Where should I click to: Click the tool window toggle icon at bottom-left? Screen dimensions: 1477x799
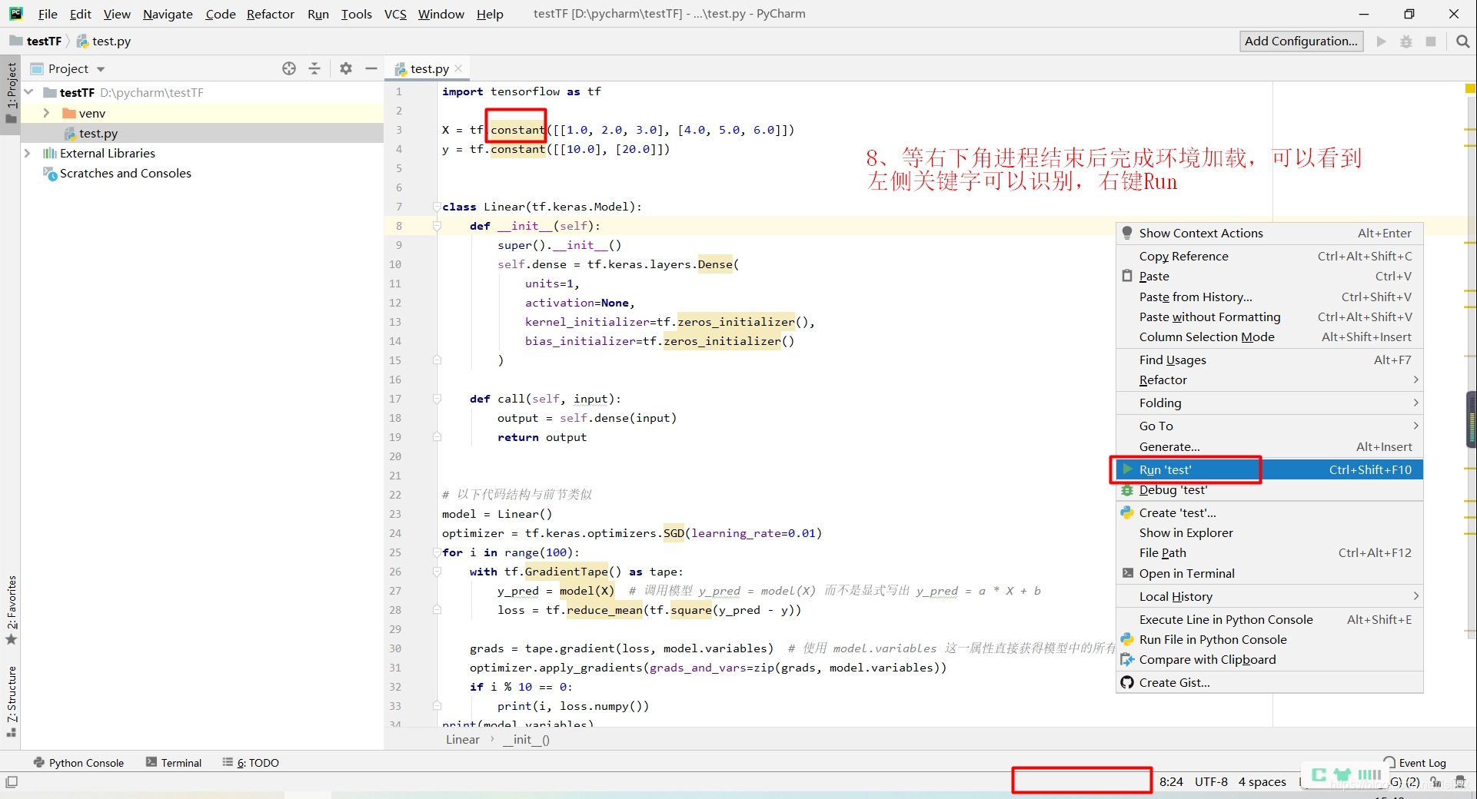click(12, 782)
